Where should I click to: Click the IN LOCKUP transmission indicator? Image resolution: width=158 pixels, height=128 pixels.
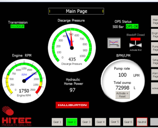(x=18, y=26)
